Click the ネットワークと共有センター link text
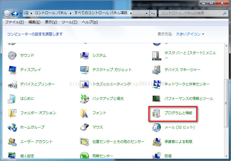 click(187, 84)
